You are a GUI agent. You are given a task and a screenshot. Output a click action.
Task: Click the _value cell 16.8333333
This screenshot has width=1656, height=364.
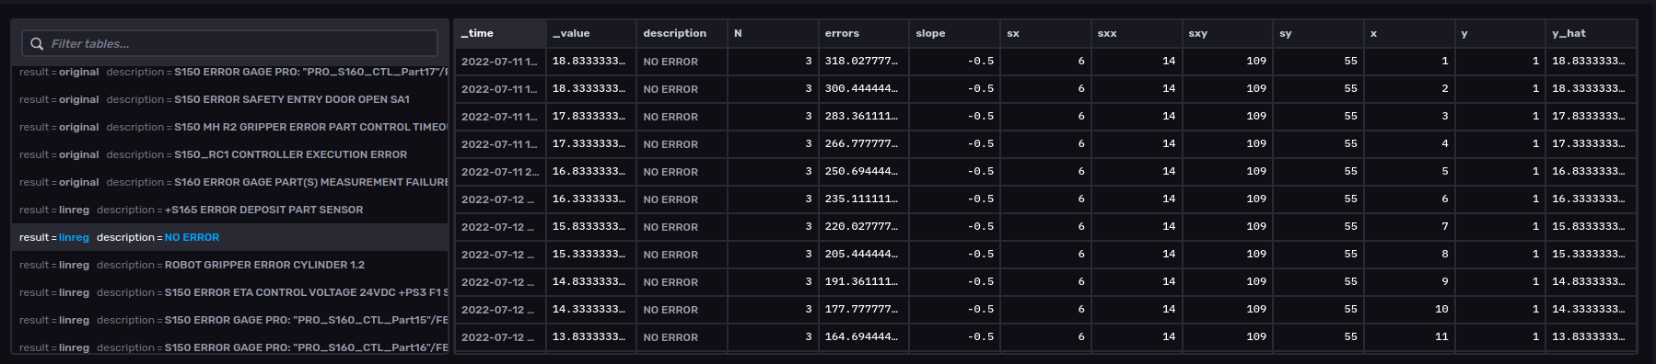pyautogui.click(x=590, y=172)
